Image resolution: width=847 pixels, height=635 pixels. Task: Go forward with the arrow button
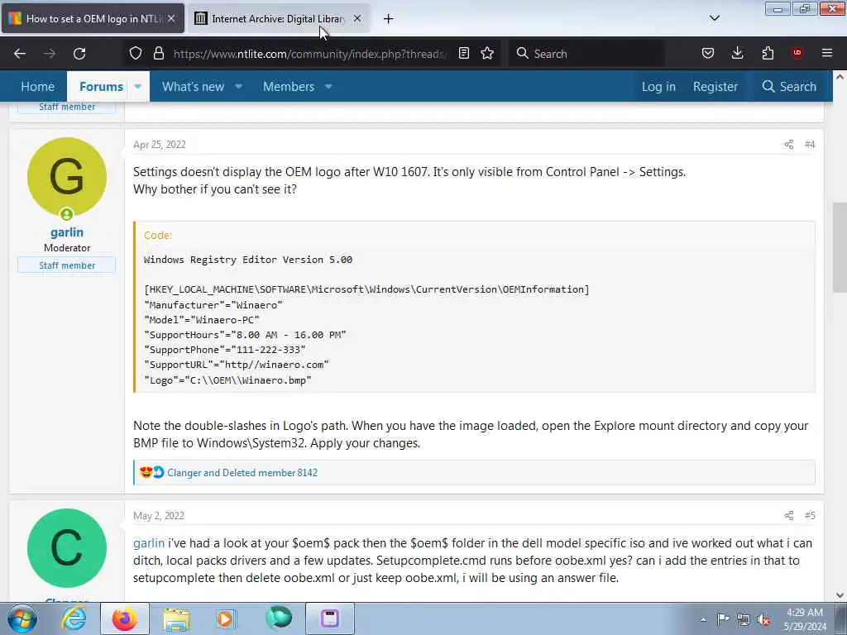50,54
